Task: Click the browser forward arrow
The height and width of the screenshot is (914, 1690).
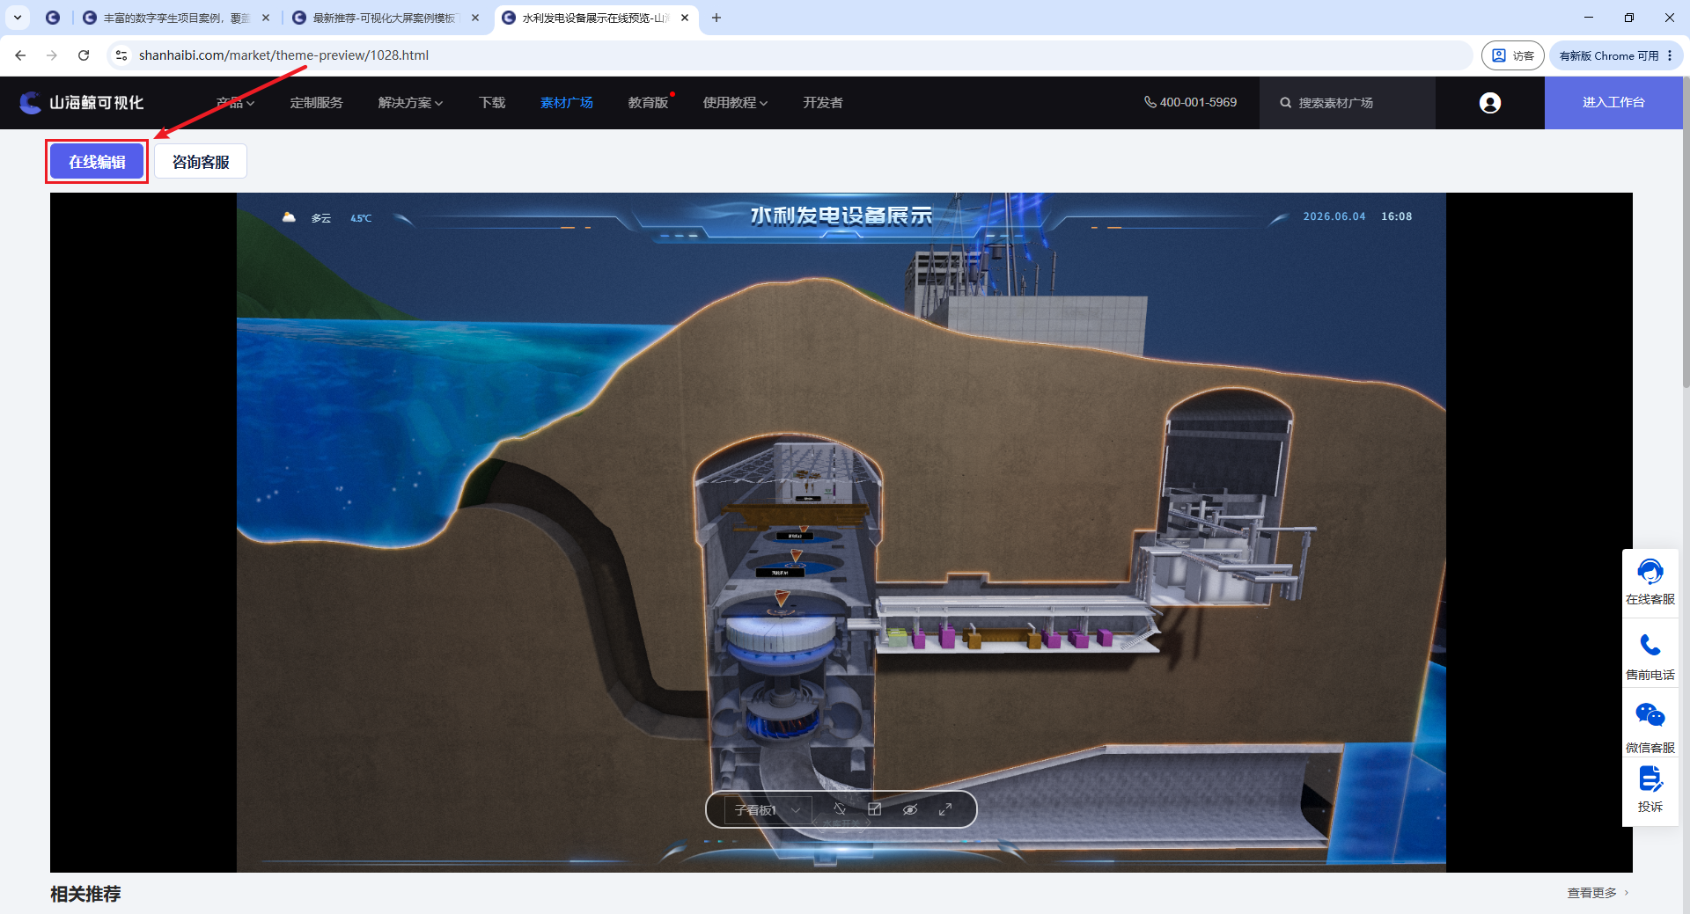Action: click(x=52, y=55)
